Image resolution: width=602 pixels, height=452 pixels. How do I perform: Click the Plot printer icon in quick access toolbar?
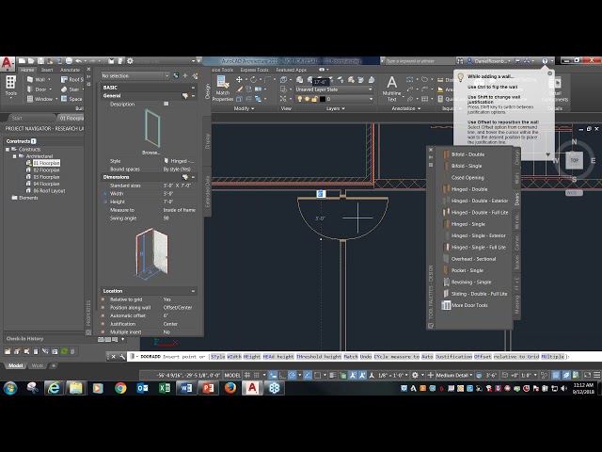tap(69, 60)
